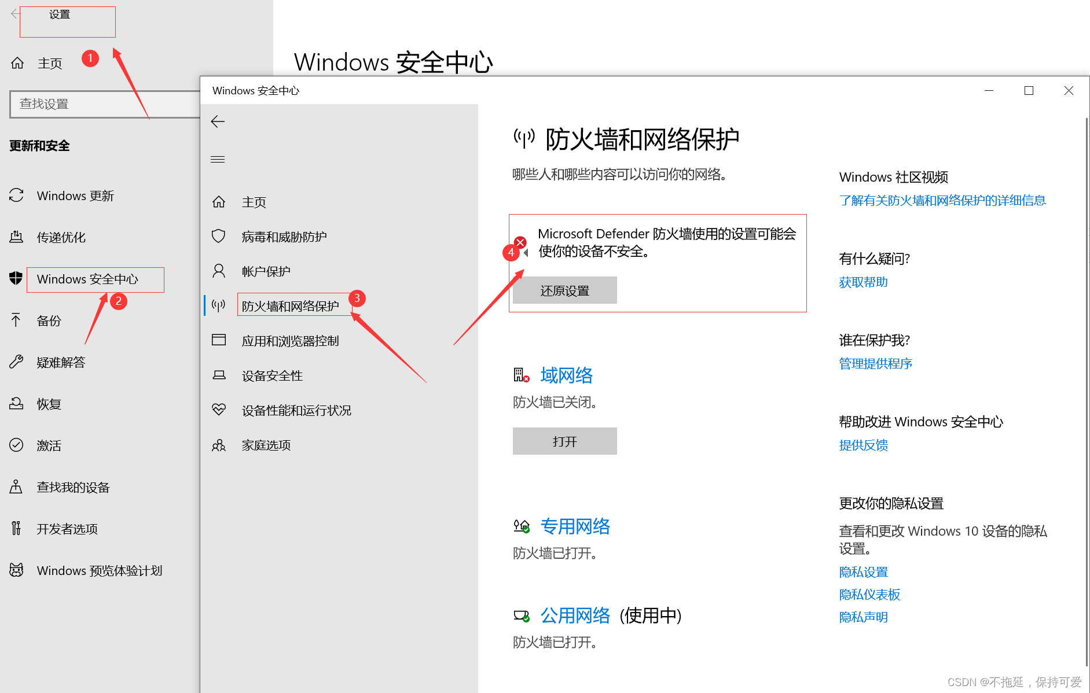This screenshot has height=693, width=1090.
Task: Click the 管理提供程序 link
Action: tap(875, 363)
